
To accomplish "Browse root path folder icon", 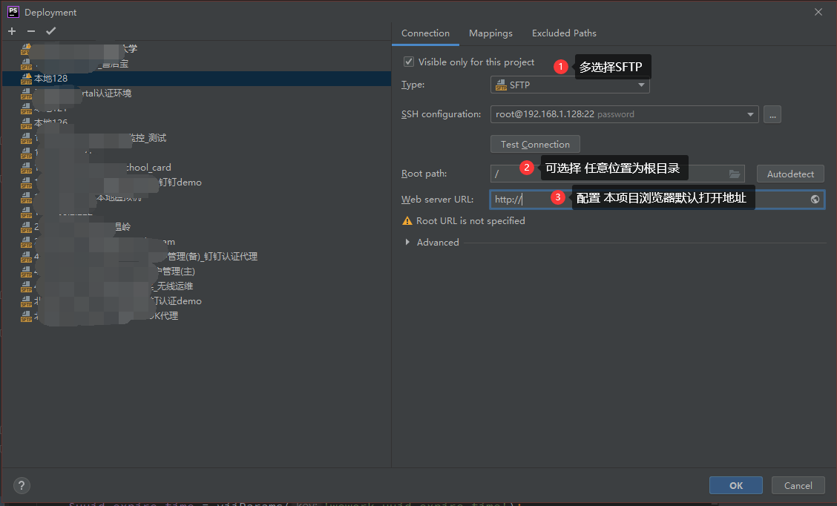I will point(735,174).
